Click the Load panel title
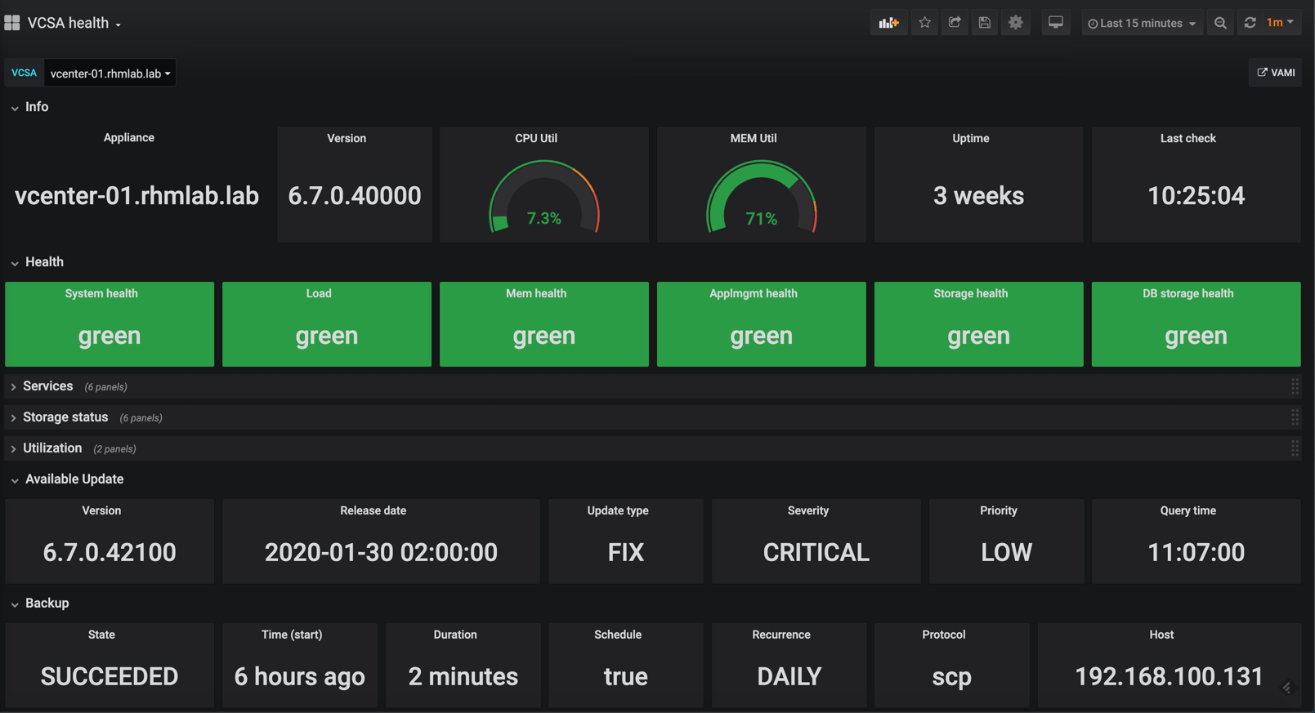Image resolution: width=1315 pixels, height=713 pixels. pyautogui.click(x=319, y=293)
